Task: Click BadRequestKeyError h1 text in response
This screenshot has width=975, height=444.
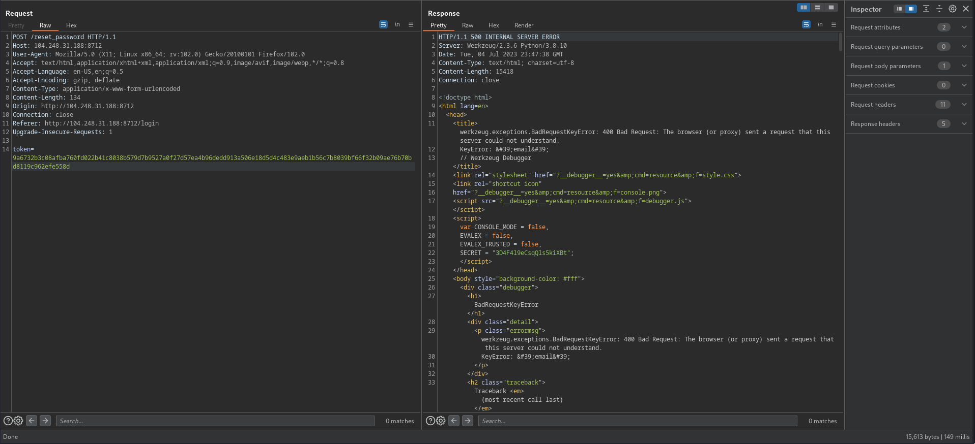Action: [x=506, y=305]
